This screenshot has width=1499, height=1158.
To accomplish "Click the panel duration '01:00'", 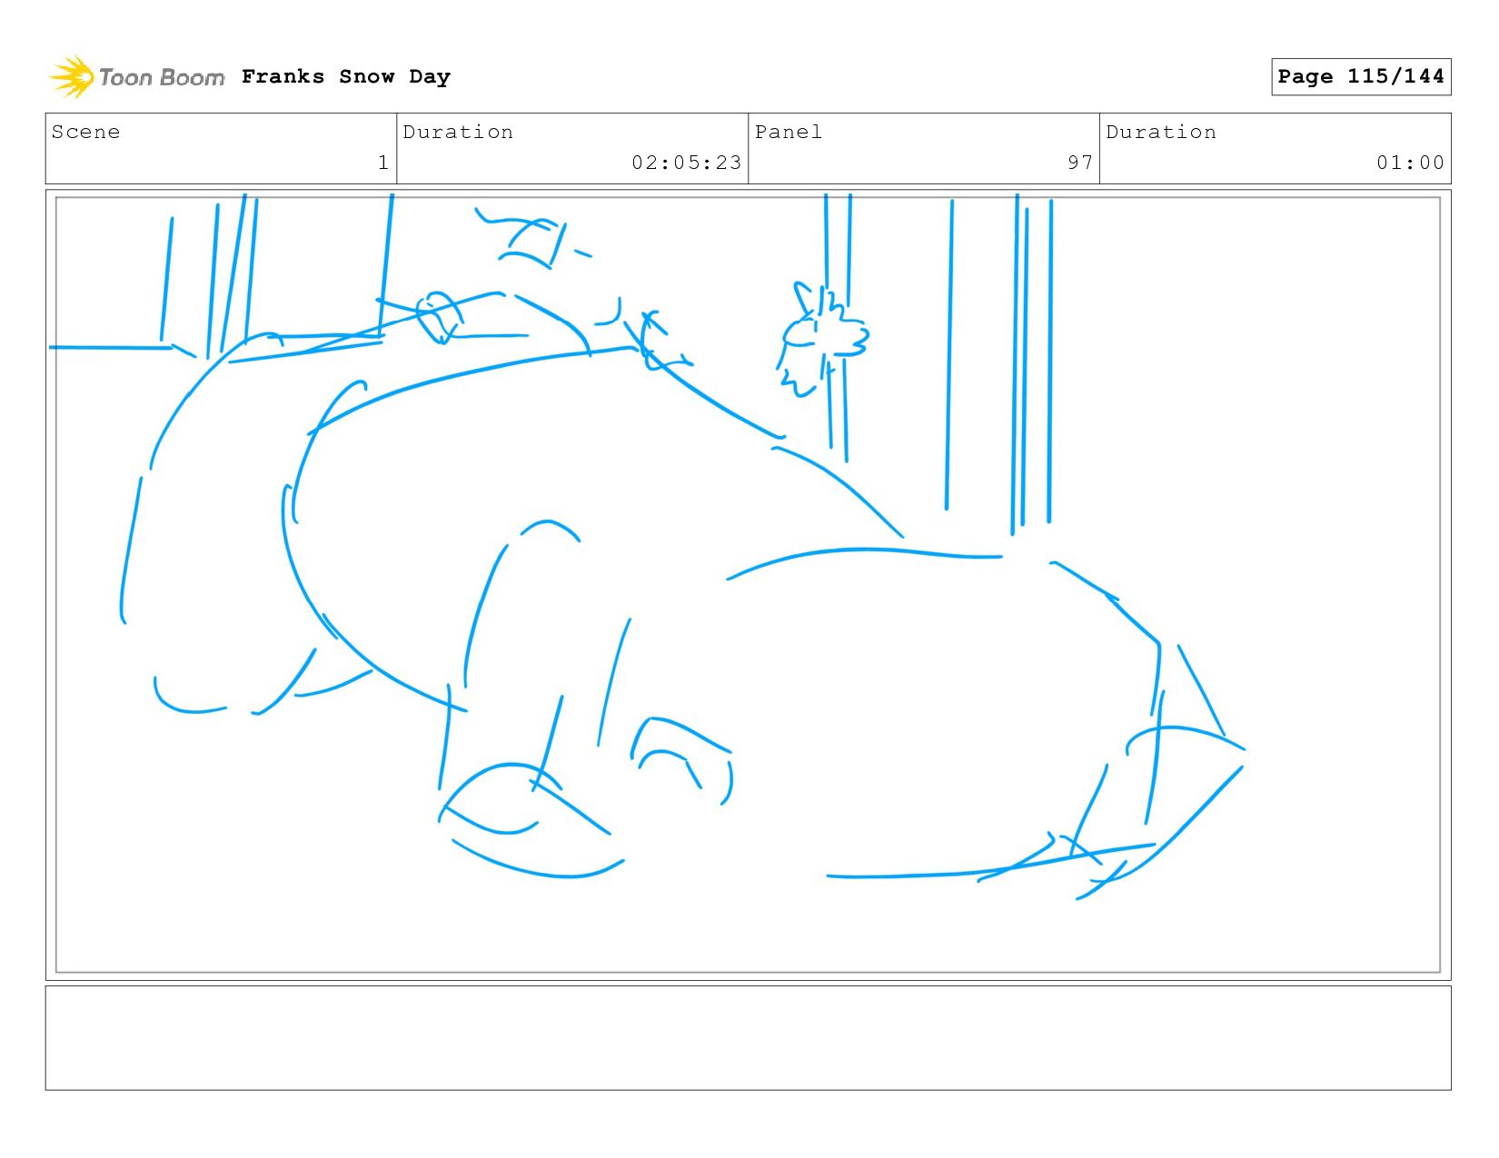I will [1410, 163].
